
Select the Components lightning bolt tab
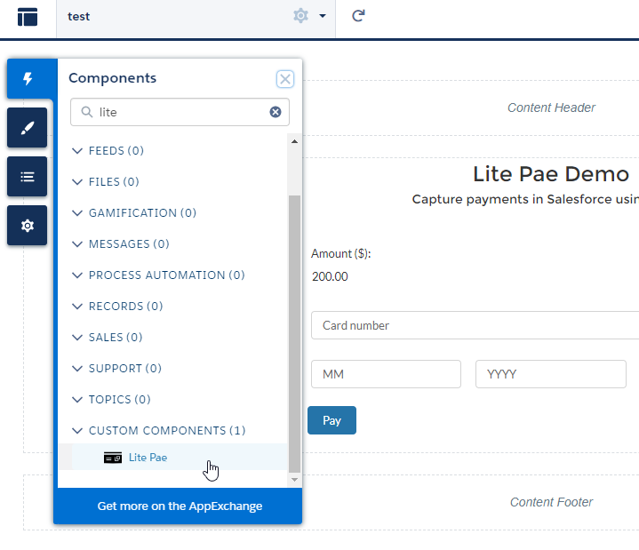click(x=28, y=78)
